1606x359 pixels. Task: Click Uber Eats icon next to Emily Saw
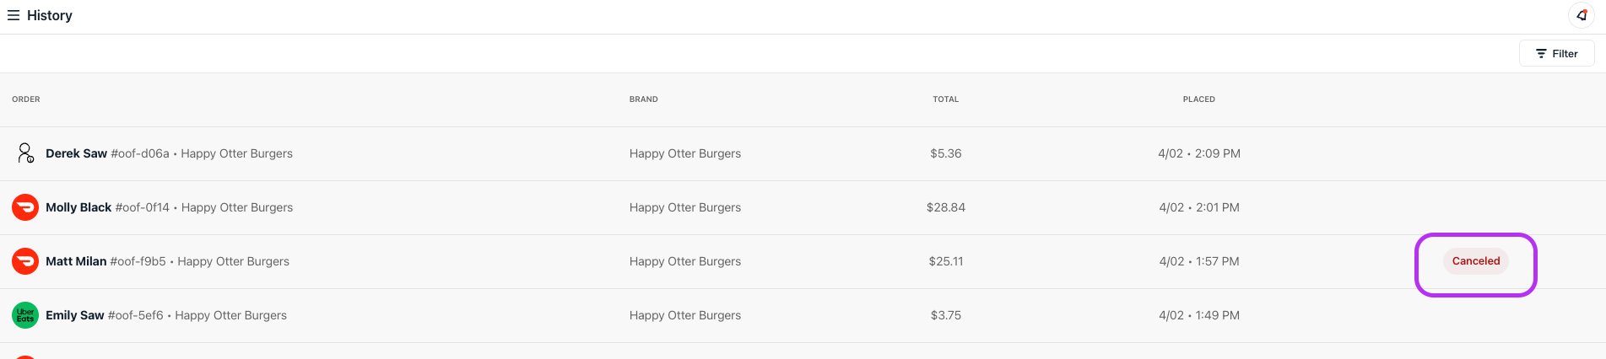click(x=25, y=315)
